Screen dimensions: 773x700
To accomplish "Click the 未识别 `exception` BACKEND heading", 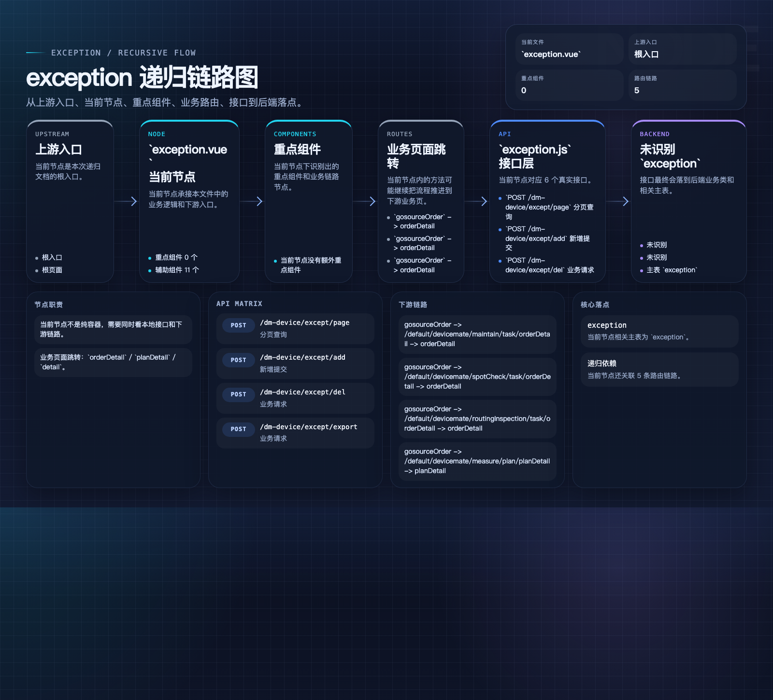I will pos(670,156).
